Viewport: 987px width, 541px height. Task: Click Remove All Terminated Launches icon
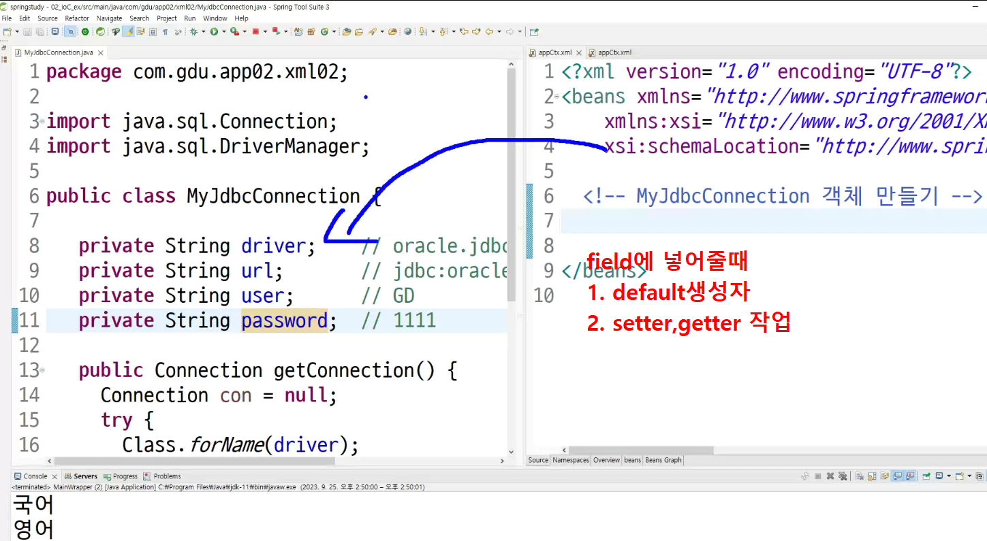pyautogui.click(x=843, y=476)
